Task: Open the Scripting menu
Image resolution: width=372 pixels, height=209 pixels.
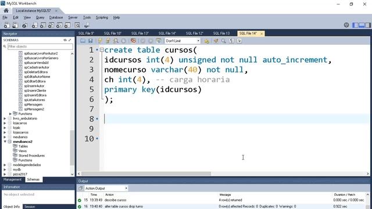Action: (x=102, y=17)
